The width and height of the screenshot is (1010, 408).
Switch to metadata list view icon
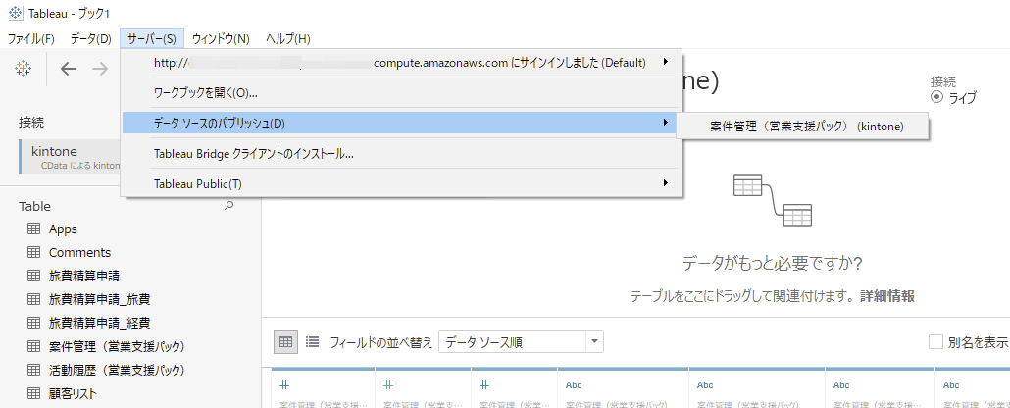(x=313, y=342)
